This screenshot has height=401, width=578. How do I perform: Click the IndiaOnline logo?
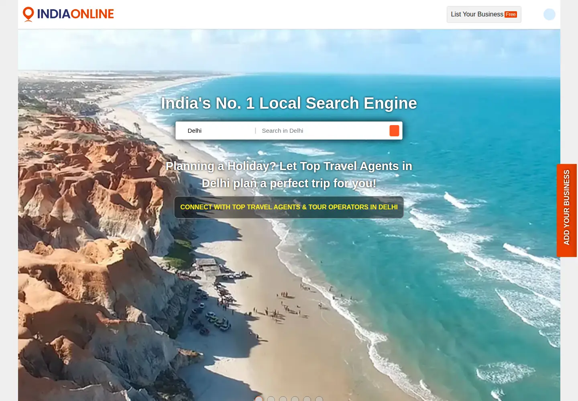tap(68, 14)
